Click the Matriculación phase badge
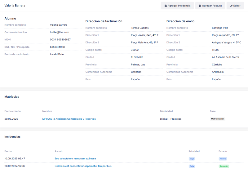Screen dimensions: 248x174 (x=217, y=119)
